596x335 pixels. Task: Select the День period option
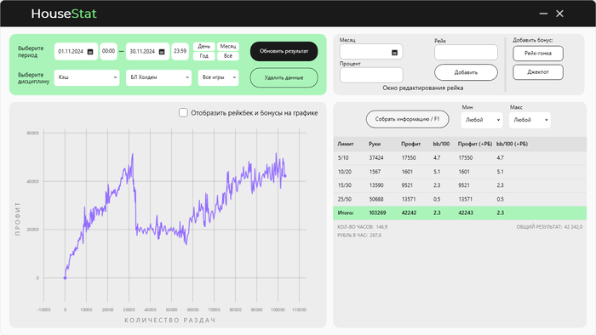204,46
